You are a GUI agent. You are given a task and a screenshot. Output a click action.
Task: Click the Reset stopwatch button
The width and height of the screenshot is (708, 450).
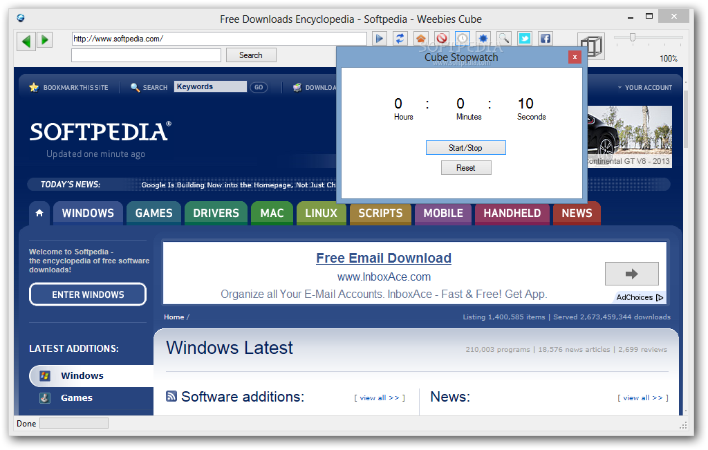tap(466, 168)
